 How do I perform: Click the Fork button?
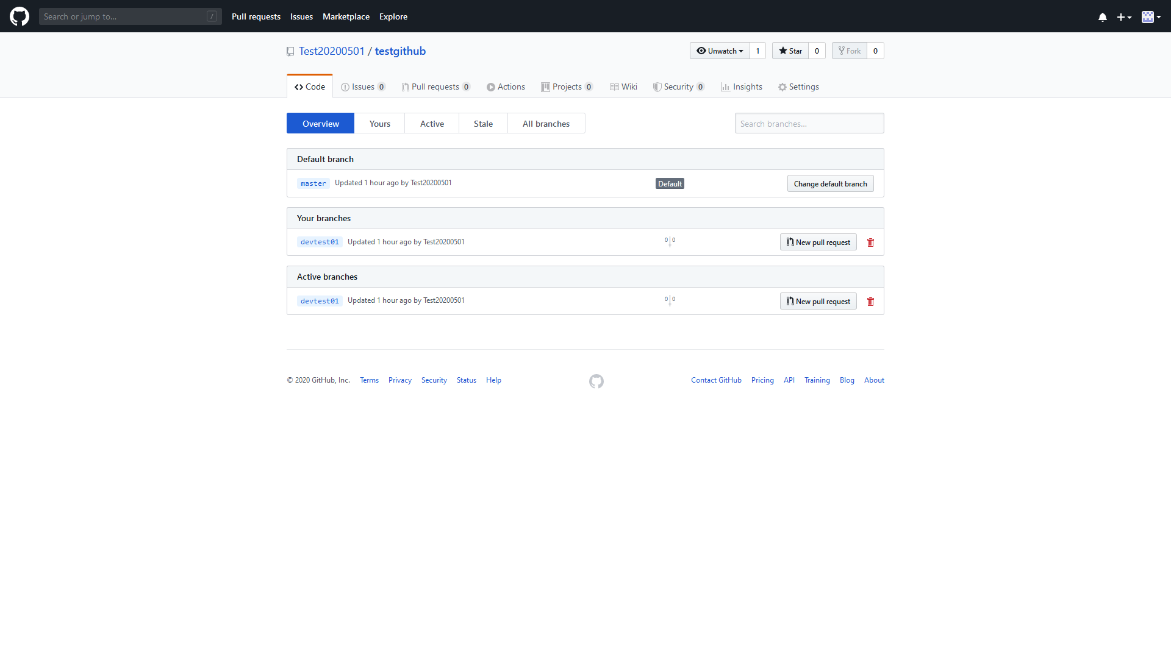pos(850,51)
